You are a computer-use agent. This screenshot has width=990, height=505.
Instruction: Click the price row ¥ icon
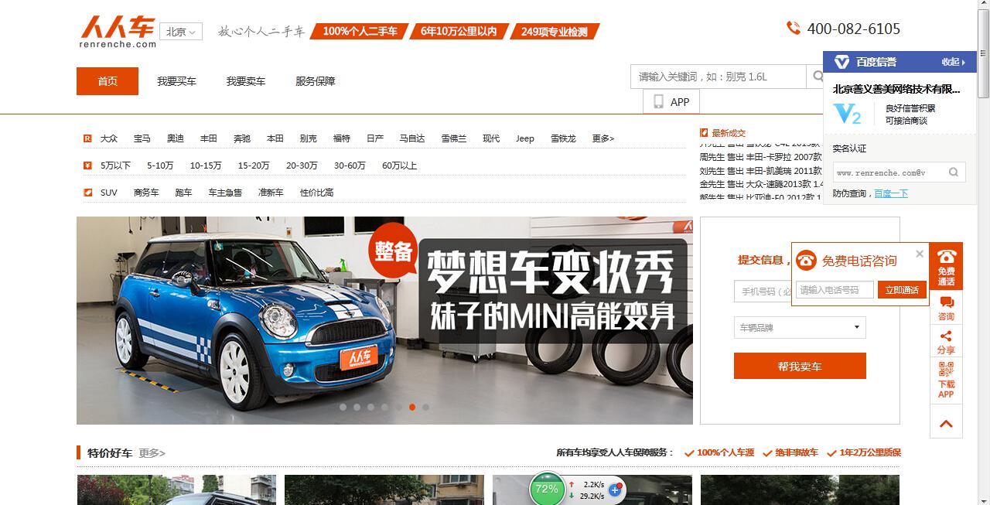point(87,165)
